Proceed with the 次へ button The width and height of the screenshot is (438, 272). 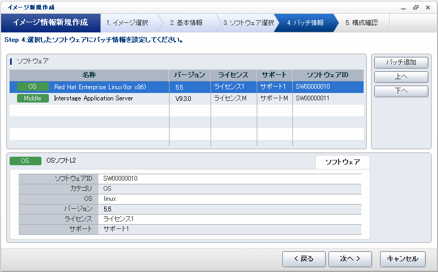click(350, 259)
